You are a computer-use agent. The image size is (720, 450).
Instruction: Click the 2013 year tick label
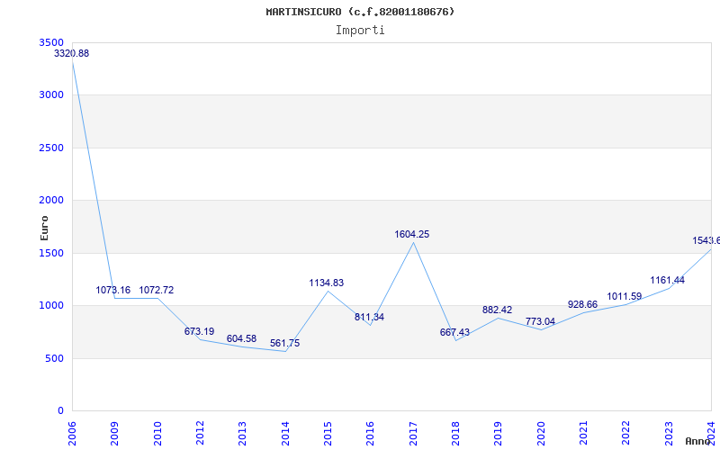point(242,433)
